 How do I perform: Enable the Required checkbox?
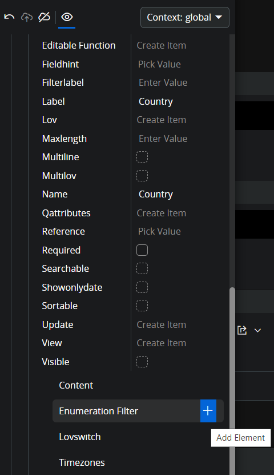(142, 250)
